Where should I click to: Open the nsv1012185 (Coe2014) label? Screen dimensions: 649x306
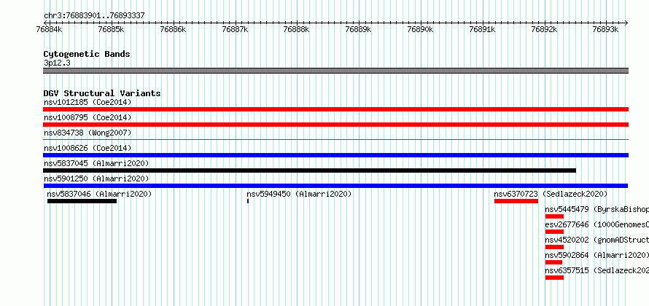pyautogui.click(x=88, y=102)
